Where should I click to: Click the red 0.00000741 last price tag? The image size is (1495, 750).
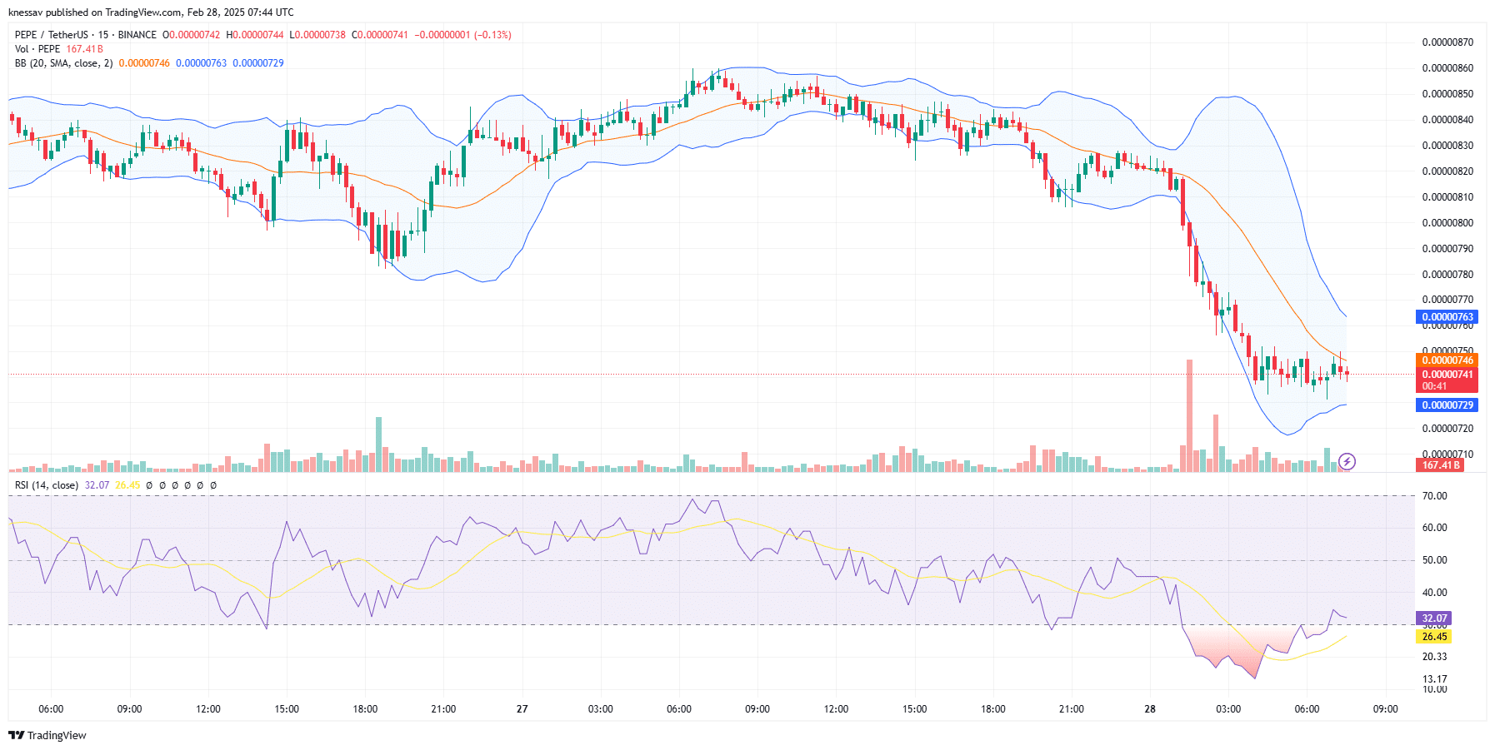1447,375
